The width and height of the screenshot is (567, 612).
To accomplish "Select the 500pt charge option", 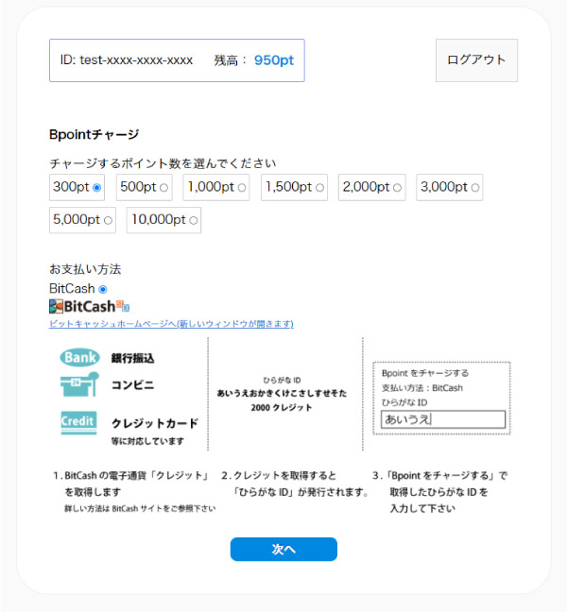I will click(163, 188).
